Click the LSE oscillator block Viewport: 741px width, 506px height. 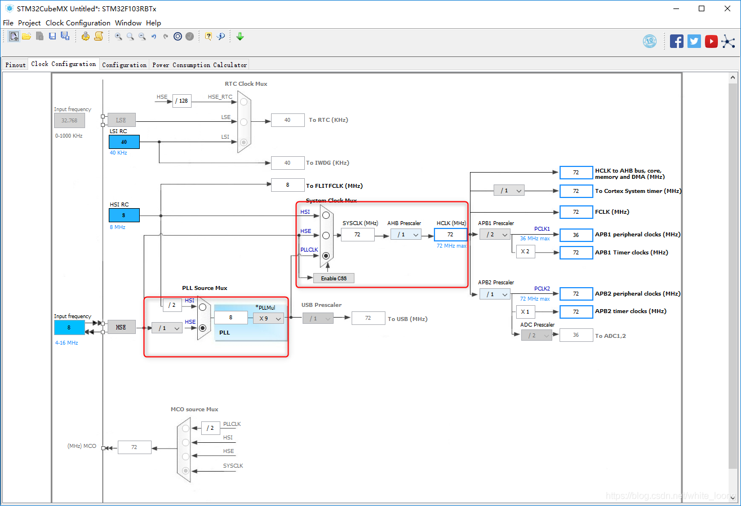121,120
